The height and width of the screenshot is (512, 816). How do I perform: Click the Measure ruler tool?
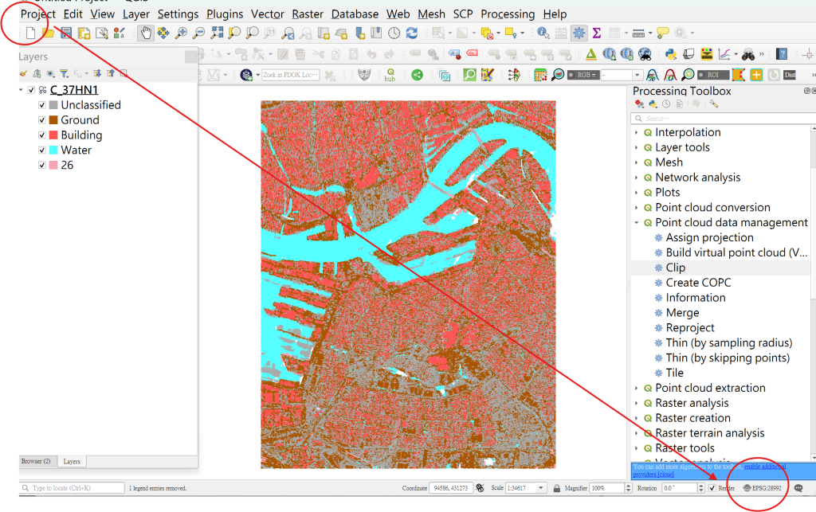pos(638,33)
